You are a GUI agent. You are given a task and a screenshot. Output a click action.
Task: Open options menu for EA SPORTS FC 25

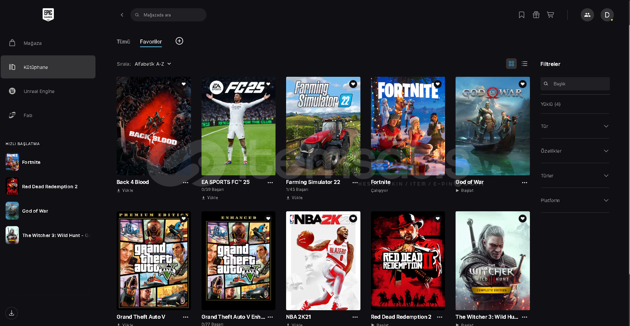pos(270,183)
